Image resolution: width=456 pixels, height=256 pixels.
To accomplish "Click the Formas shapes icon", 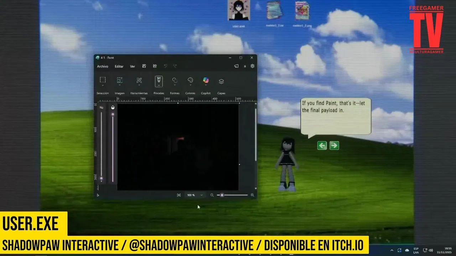I will click(175, 80).
